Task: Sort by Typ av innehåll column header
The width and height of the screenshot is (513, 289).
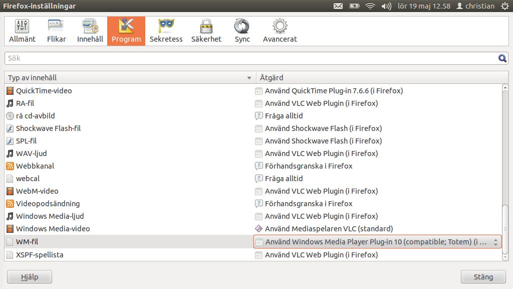Action: click(130, 78)
